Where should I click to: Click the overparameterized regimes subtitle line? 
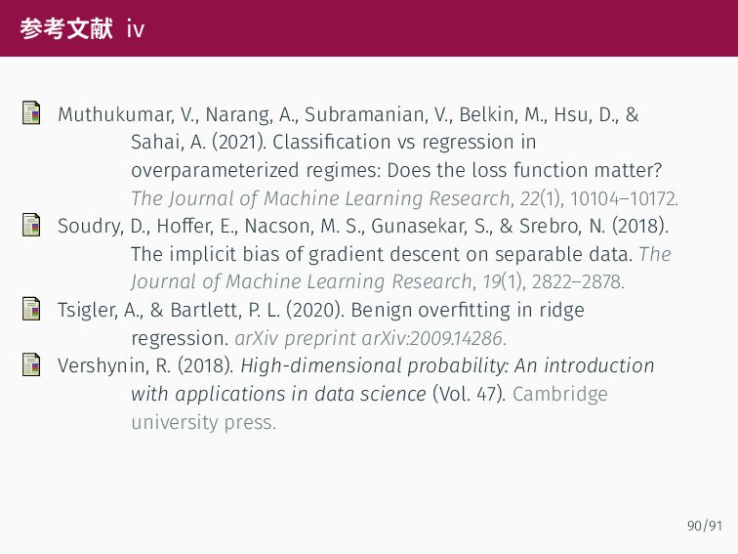click(396, 171)
